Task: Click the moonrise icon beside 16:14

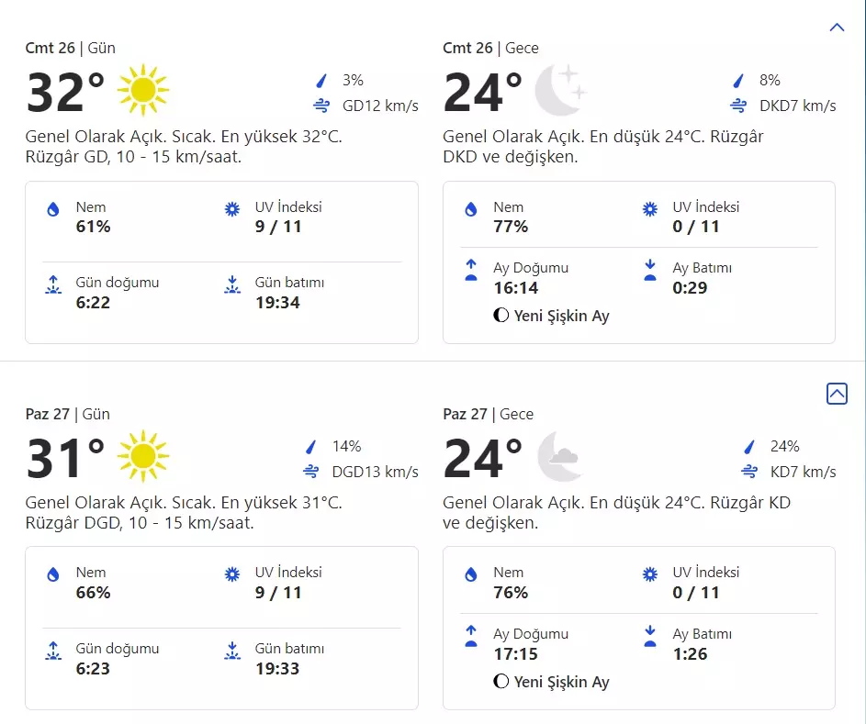Action: (x=471, y=270)
